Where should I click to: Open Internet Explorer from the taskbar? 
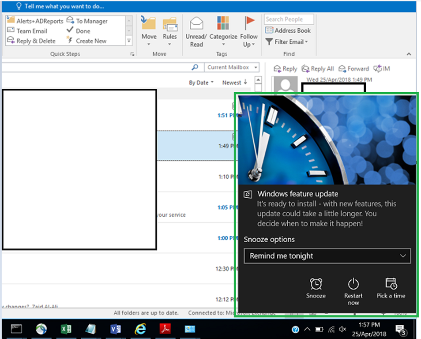click(x=140, y=329)
